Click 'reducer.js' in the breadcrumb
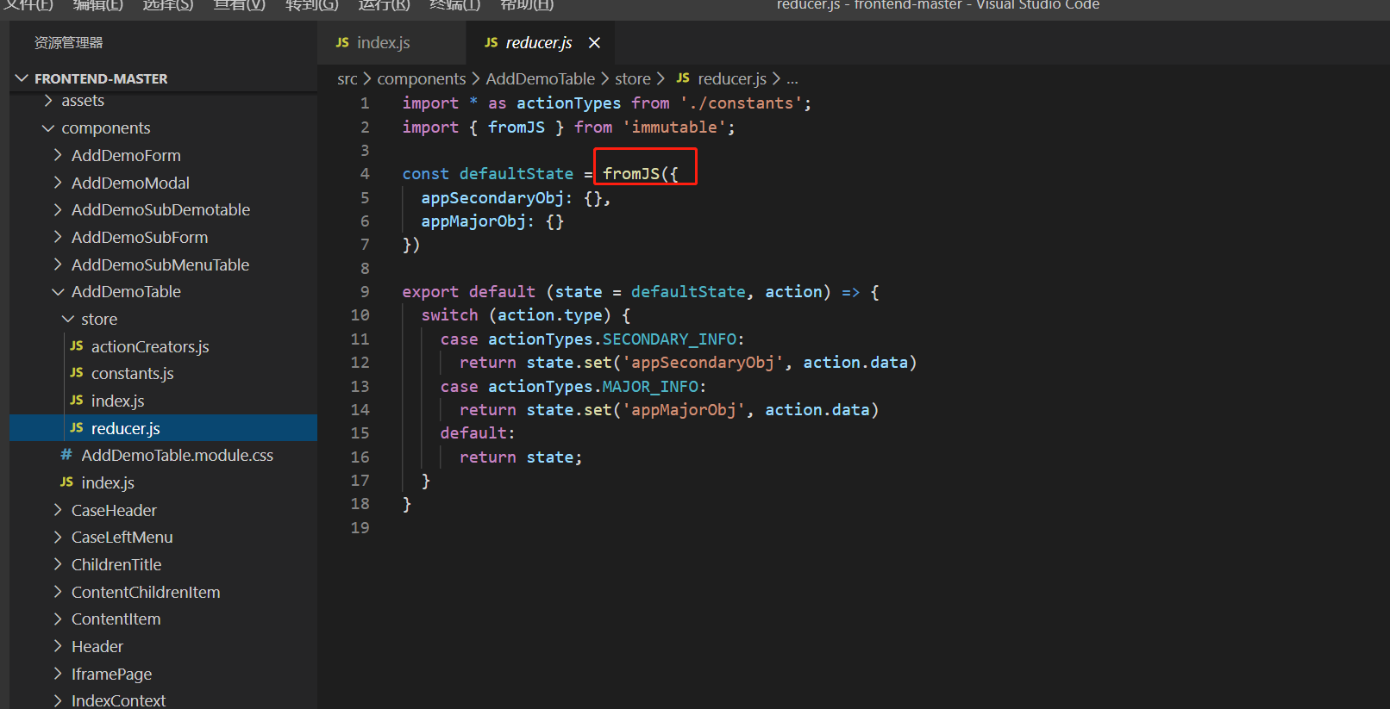Viewport: 1390px width, 709px height. pos(732,78)
